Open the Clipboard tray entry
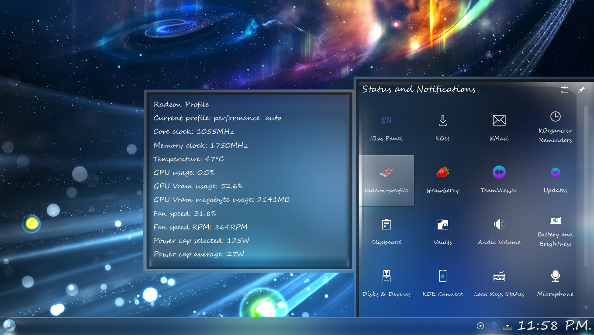 (x=386, y=232)
